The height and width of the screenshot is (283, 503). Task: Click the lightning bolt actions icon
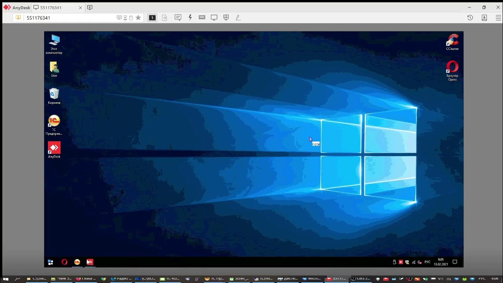point(190,18)
